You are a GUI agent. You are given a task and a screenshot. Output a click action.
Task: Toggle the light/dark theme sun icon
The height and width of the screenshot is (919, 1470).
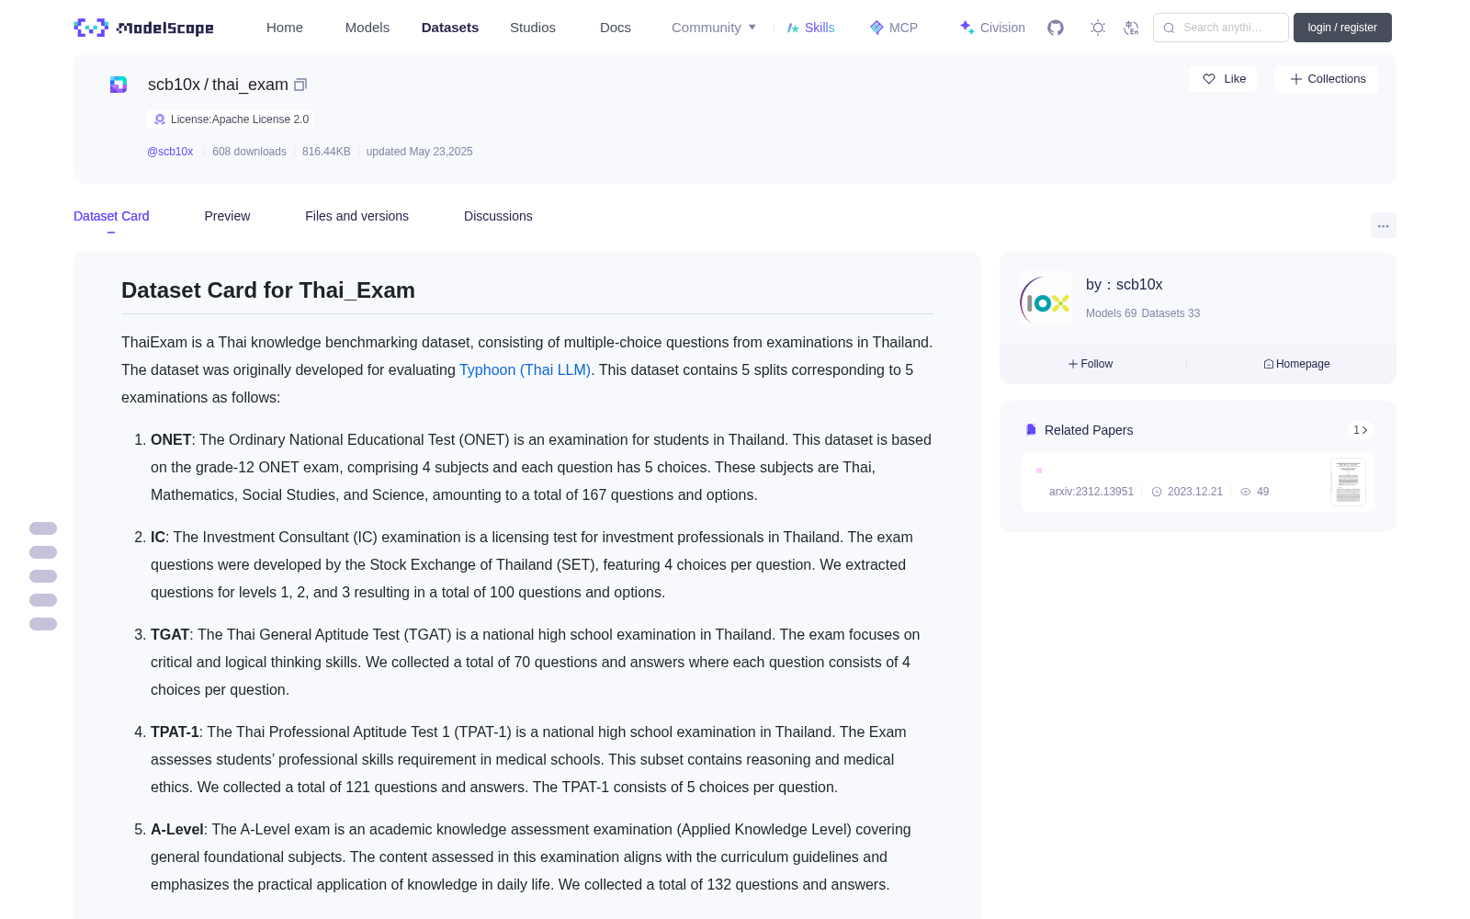pyautogui.click(x=1098, y=28)
